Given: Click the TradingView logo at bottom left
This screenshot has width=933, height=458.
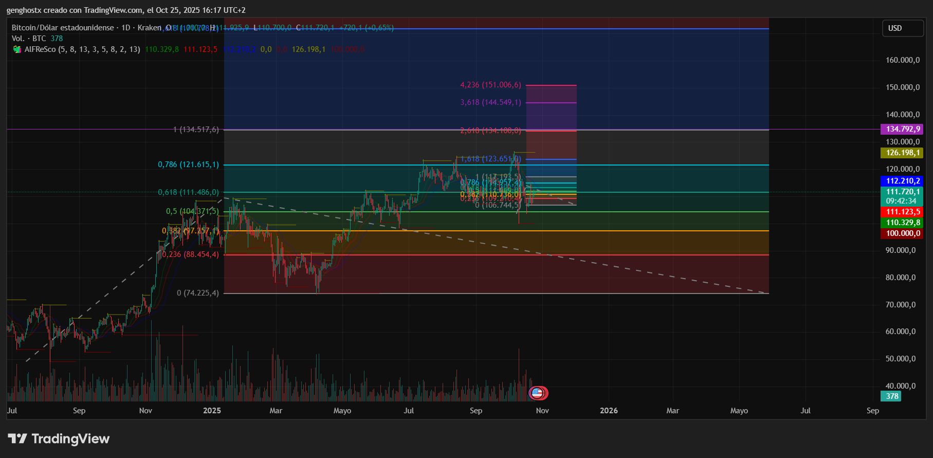Looking at the screenshot, I should (x=59, y=438).
